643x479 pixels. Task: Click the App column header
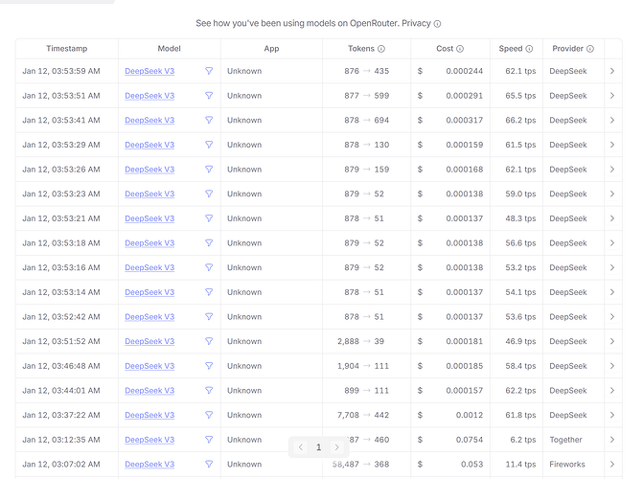tap(271, 49)
